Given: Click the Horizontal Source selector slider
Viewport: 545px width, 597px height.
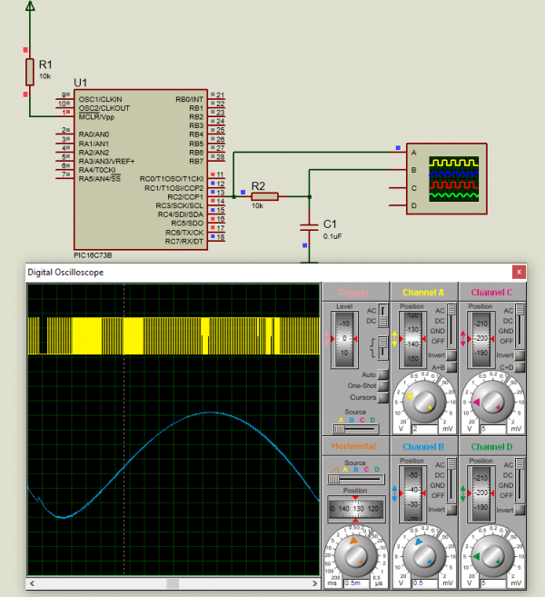Looking at the screenshot, I should (355, 479).
